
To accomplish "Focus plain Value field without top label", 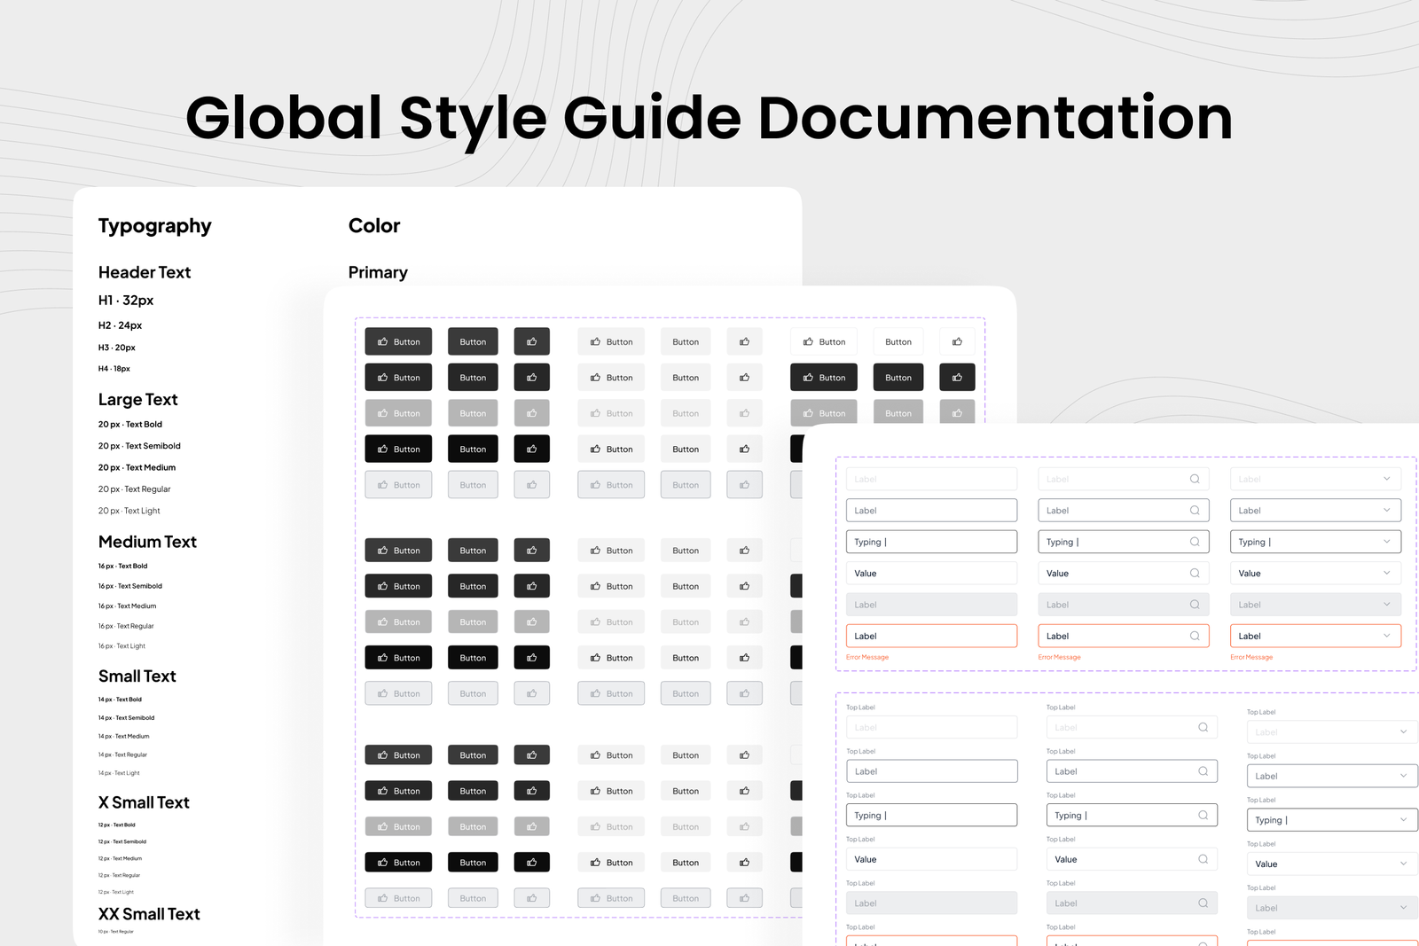I will [931, 574].
